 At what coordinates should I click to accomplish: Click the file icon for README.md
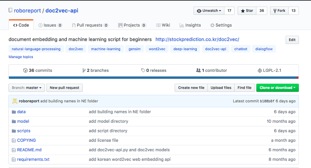click(x=13, y=150)
